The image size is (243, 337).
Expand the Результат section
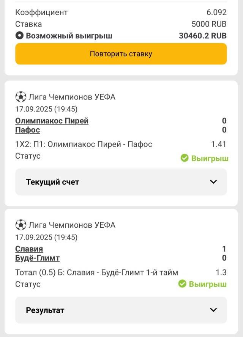coord(121,310)
